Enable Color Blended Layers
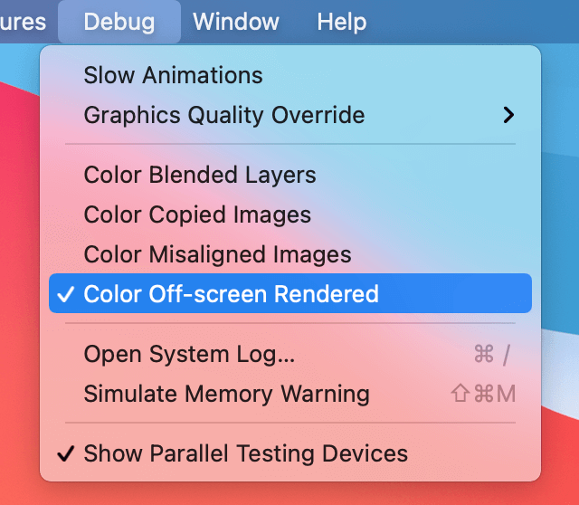 pyautogui.click(x=200, y=175)
